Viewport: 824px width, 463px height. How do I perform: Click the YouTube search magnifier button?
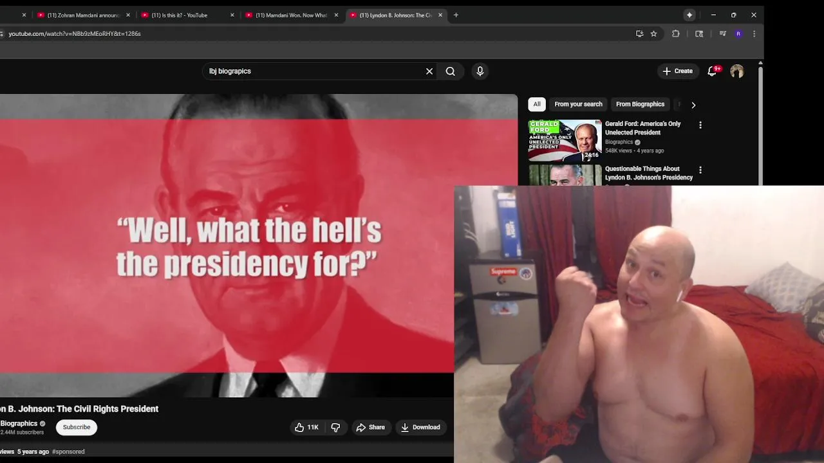[451, 71]
